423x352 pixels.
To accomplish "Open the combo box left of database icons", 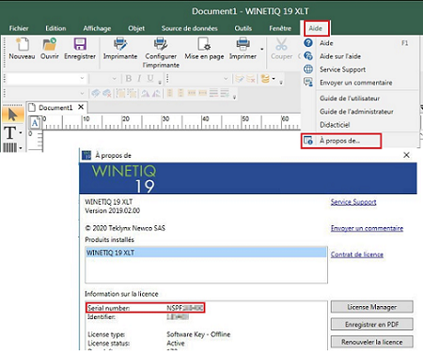I will [200, 78].
